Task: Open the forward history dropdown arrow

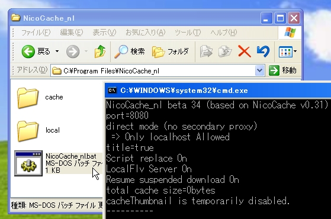Action: point(86,51)
